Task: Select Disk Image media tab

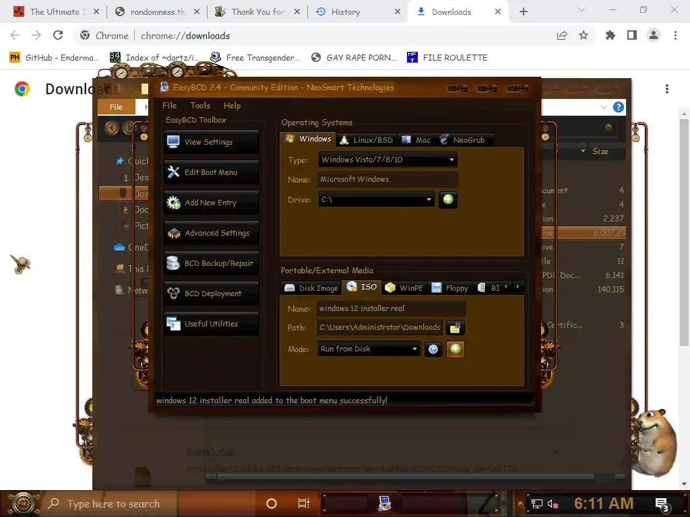Action: pos(311,288)
